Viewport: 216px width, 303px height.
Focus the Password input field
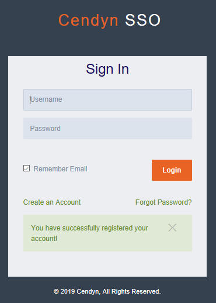click(107, 128)
